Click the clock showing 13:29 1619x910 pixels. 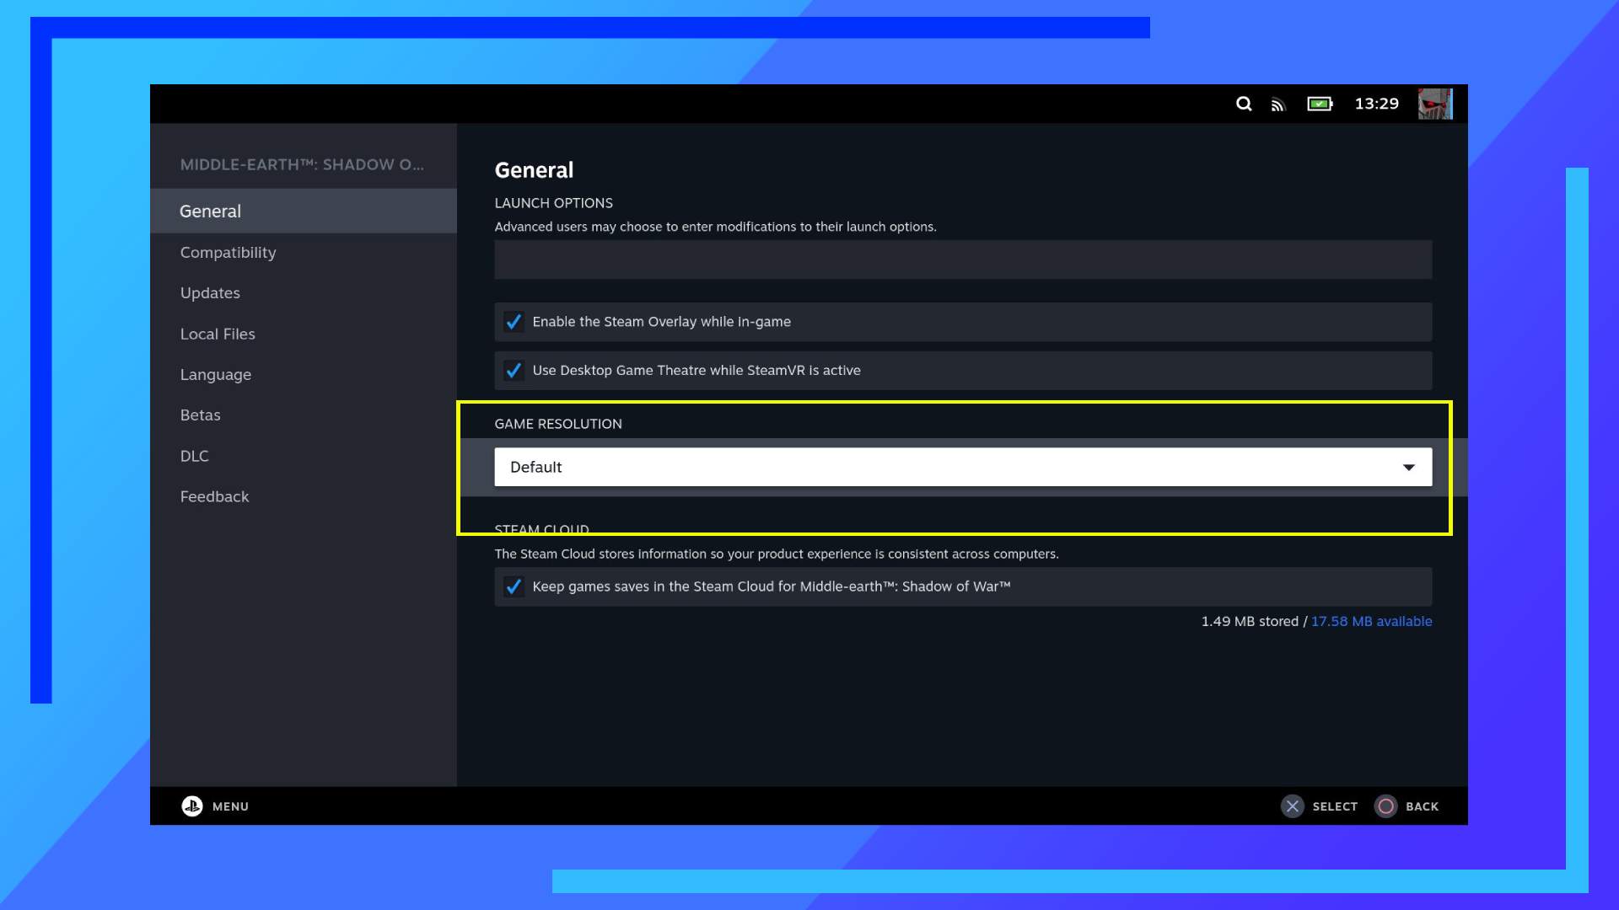pos(1376,104)
